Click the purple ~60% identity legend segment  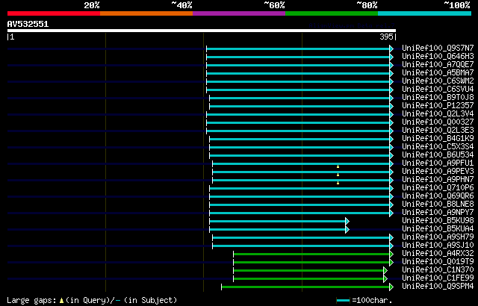(239, 13)
